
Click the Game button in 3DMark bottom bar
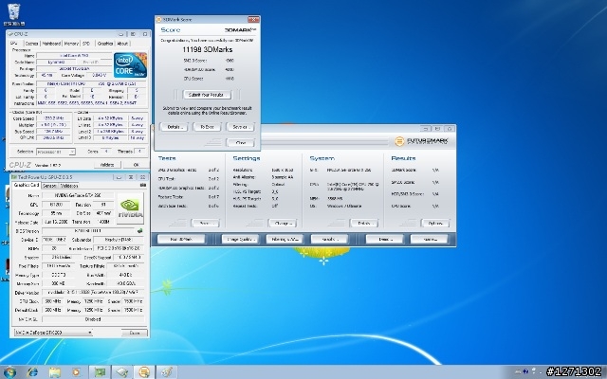click(429, 239)
